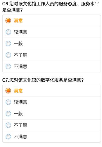Choose 不满意 radio under C6

[8, 66]
